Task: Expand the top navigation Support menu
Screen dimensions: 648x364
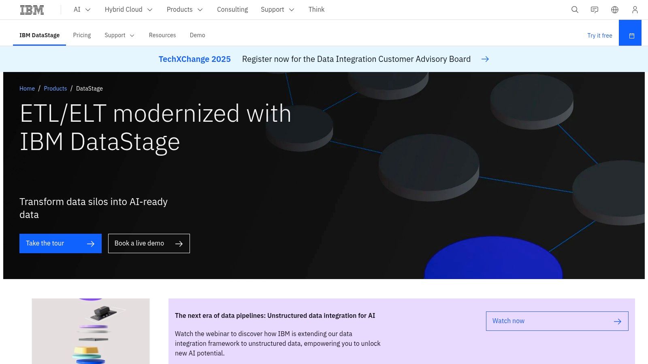Action: click(277, 10)
